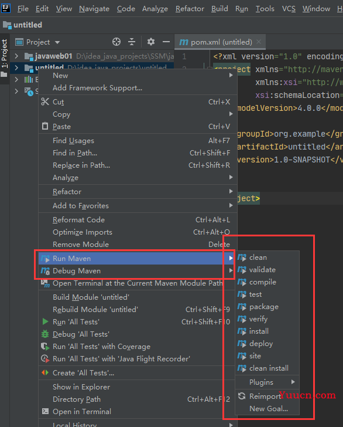343x427 pixels.
Task: Click green Run 'All Tests' play icon
Action: (x=45, y=321)
